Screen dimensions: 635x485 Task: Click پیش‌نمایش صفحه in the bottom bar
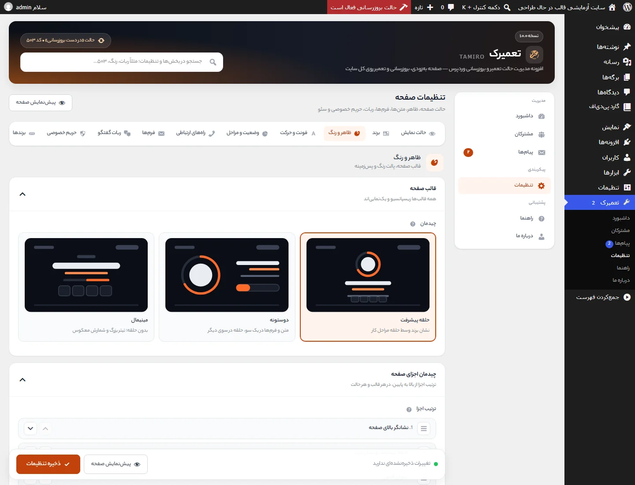tap(116, 464)
